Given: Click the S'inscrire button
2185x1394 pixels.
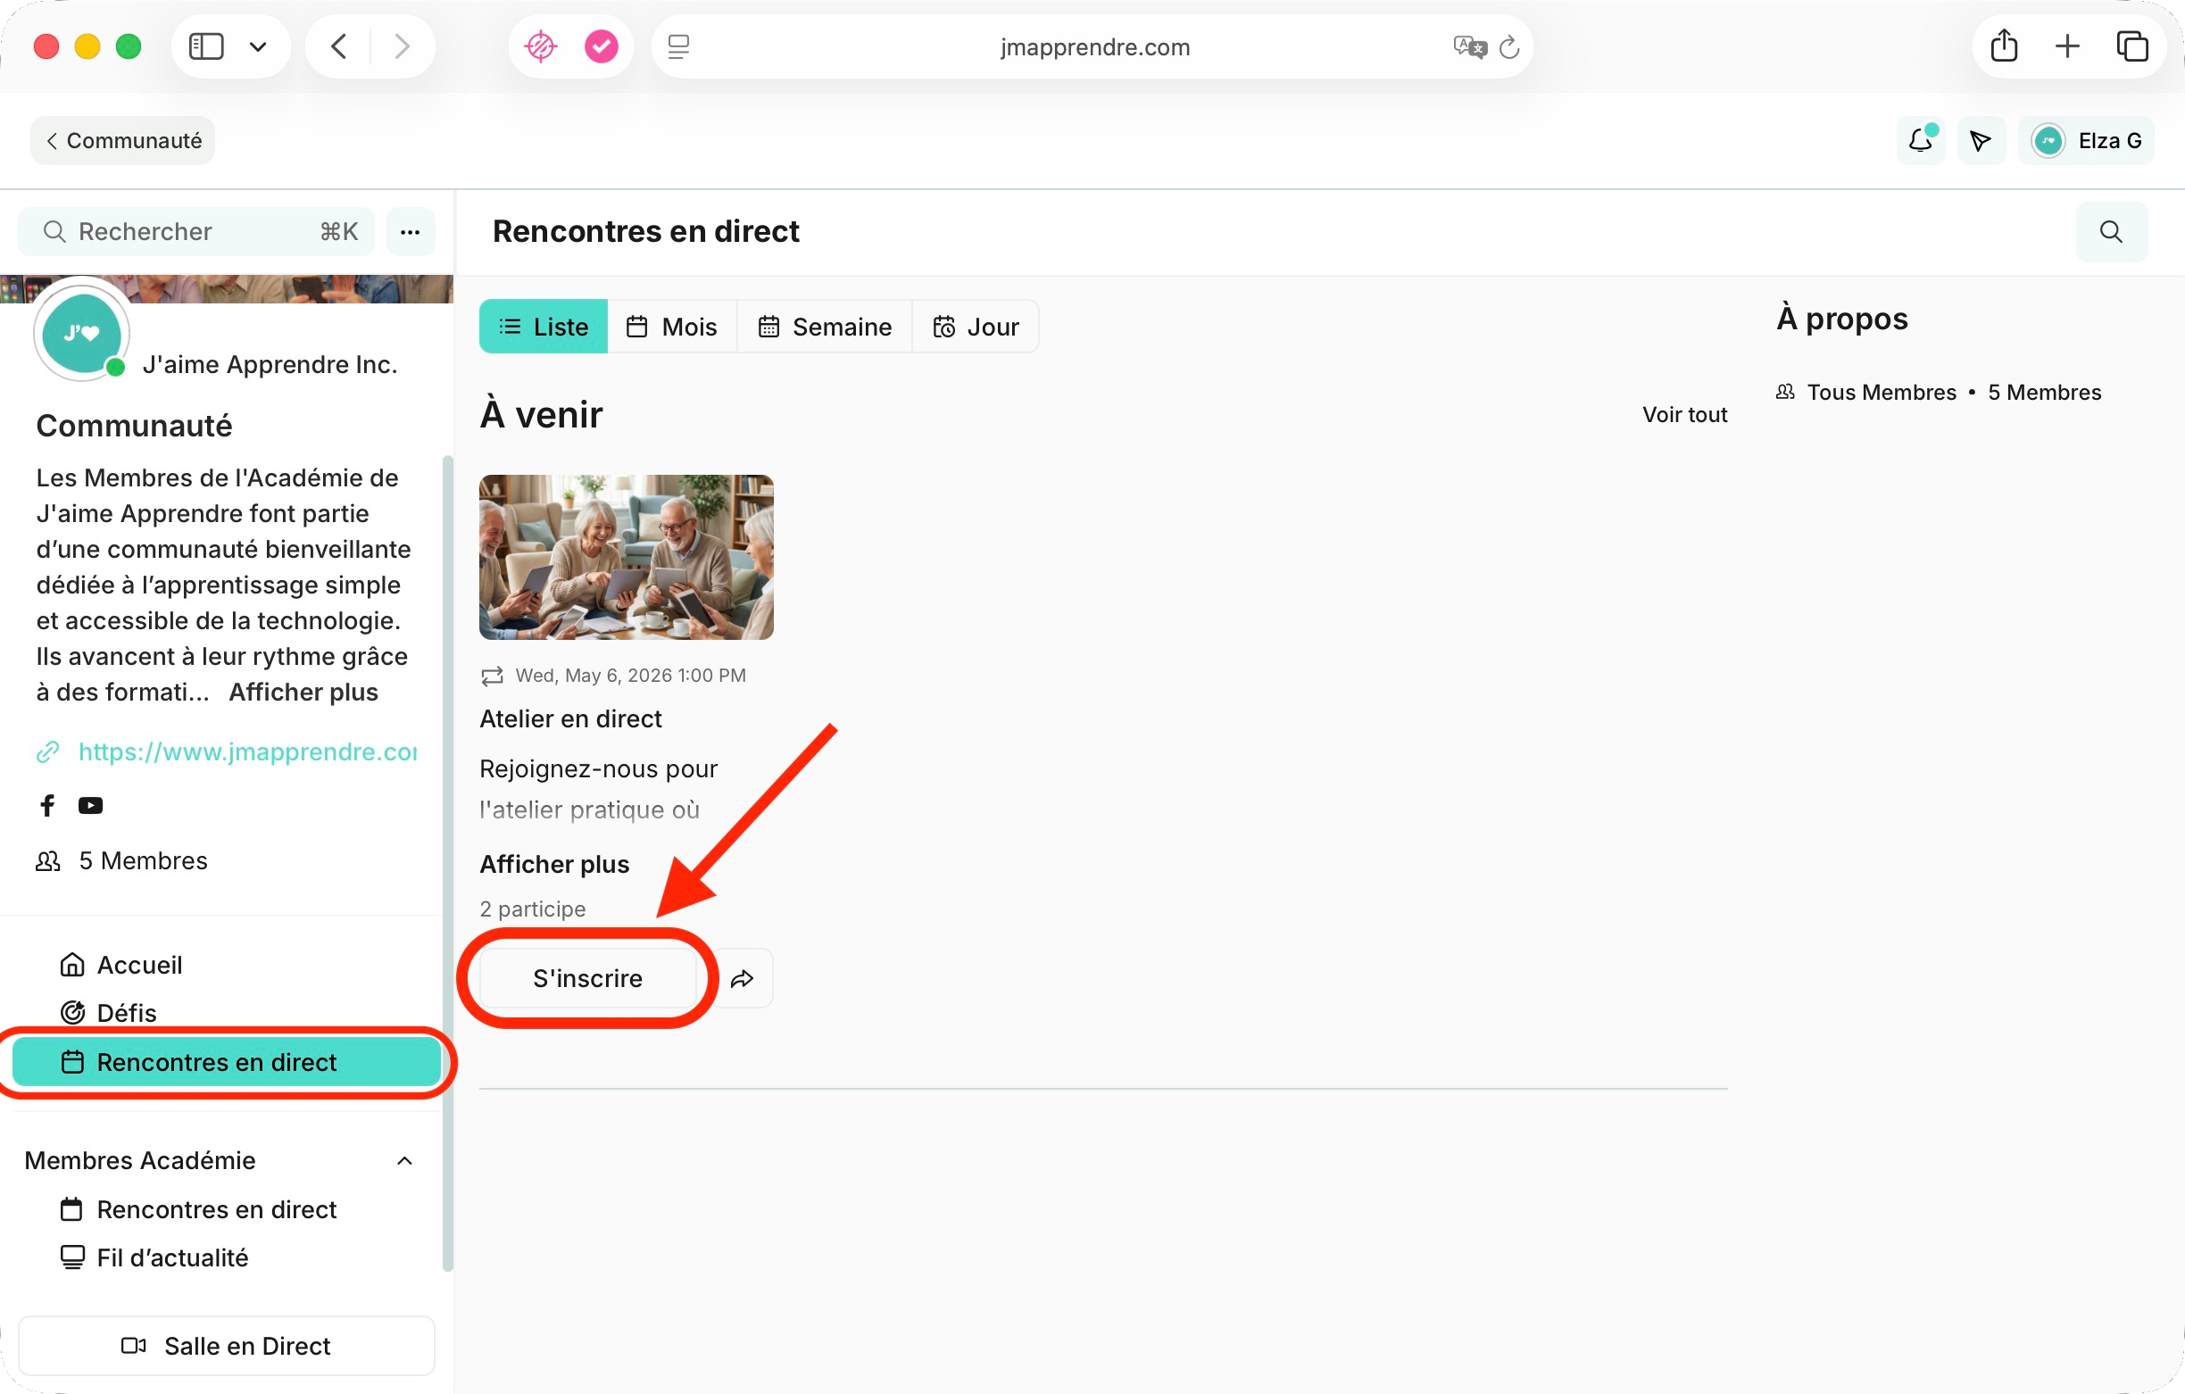Looking at the screenshot, I should tap(588, 978).
